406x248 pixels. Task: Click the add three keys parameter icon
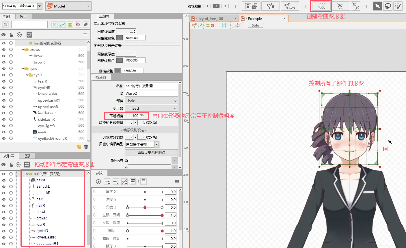click(x=116, y=182)
